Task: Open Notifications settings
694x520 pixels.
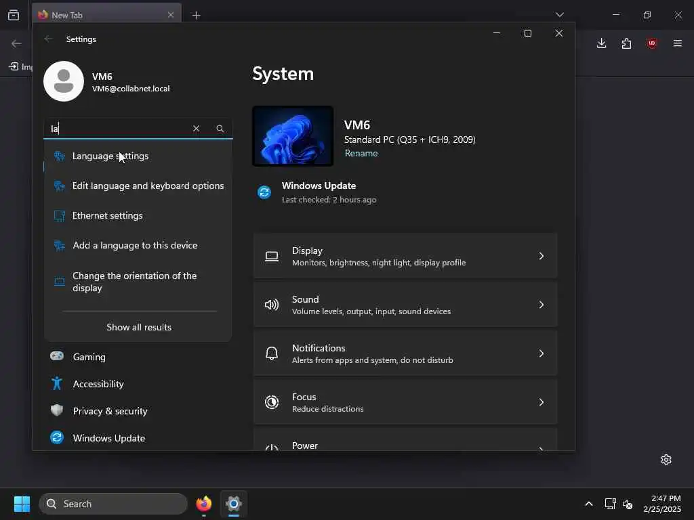Action: click(405, 353)
